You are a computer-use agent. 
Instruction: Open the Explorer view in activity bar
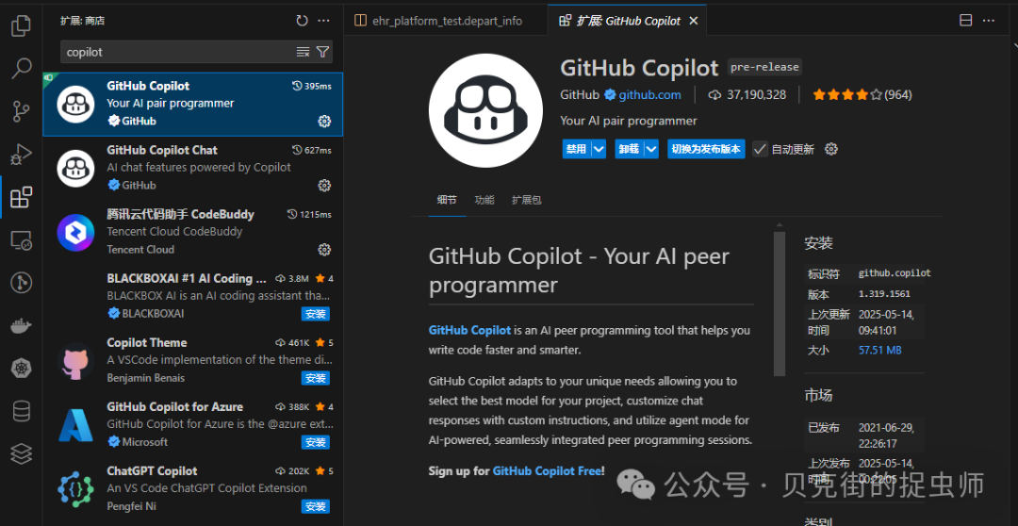(22, 25)
